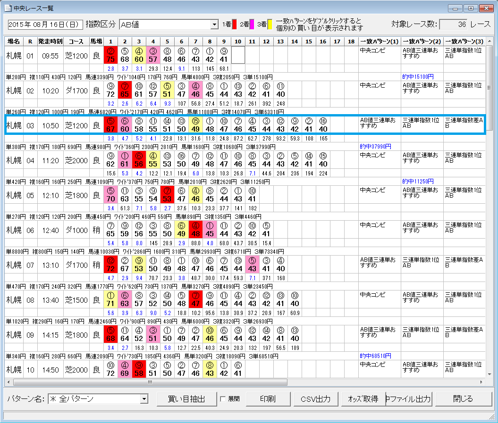Click empty dotted cell in race 01 column 10

[x=238, y=55]
